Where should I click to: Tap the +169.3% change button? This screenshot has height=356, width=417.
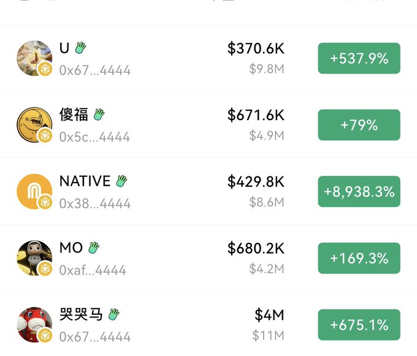click(x=359, y=258)
